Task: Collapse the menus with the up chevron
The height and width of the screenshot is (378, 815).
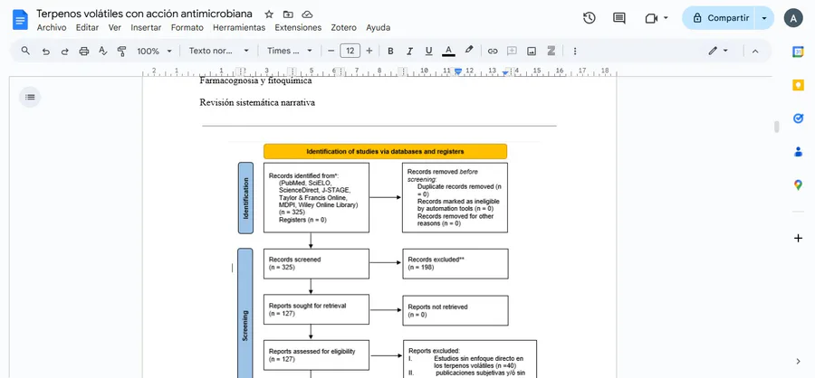Action: click(755, 51)
